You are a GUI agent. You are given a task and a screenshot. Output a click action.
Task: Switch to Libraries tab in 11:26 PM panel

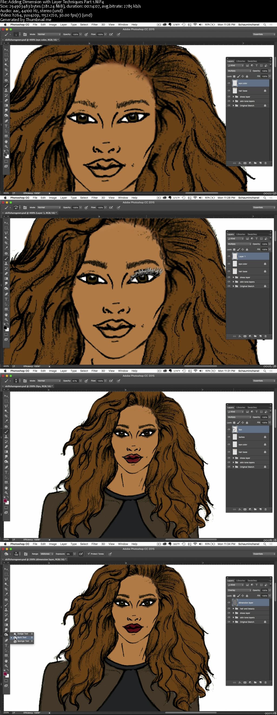(x=241, y=61)
